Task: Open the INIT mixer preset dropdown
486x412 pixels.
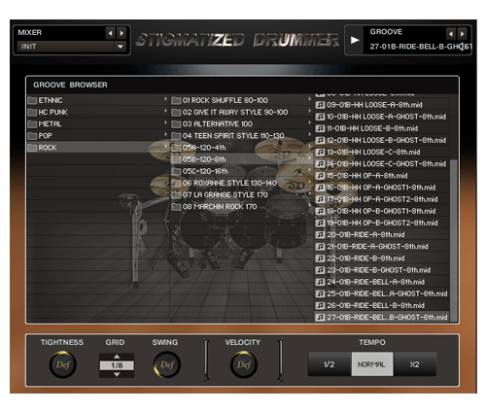Action: click(71, 47)
